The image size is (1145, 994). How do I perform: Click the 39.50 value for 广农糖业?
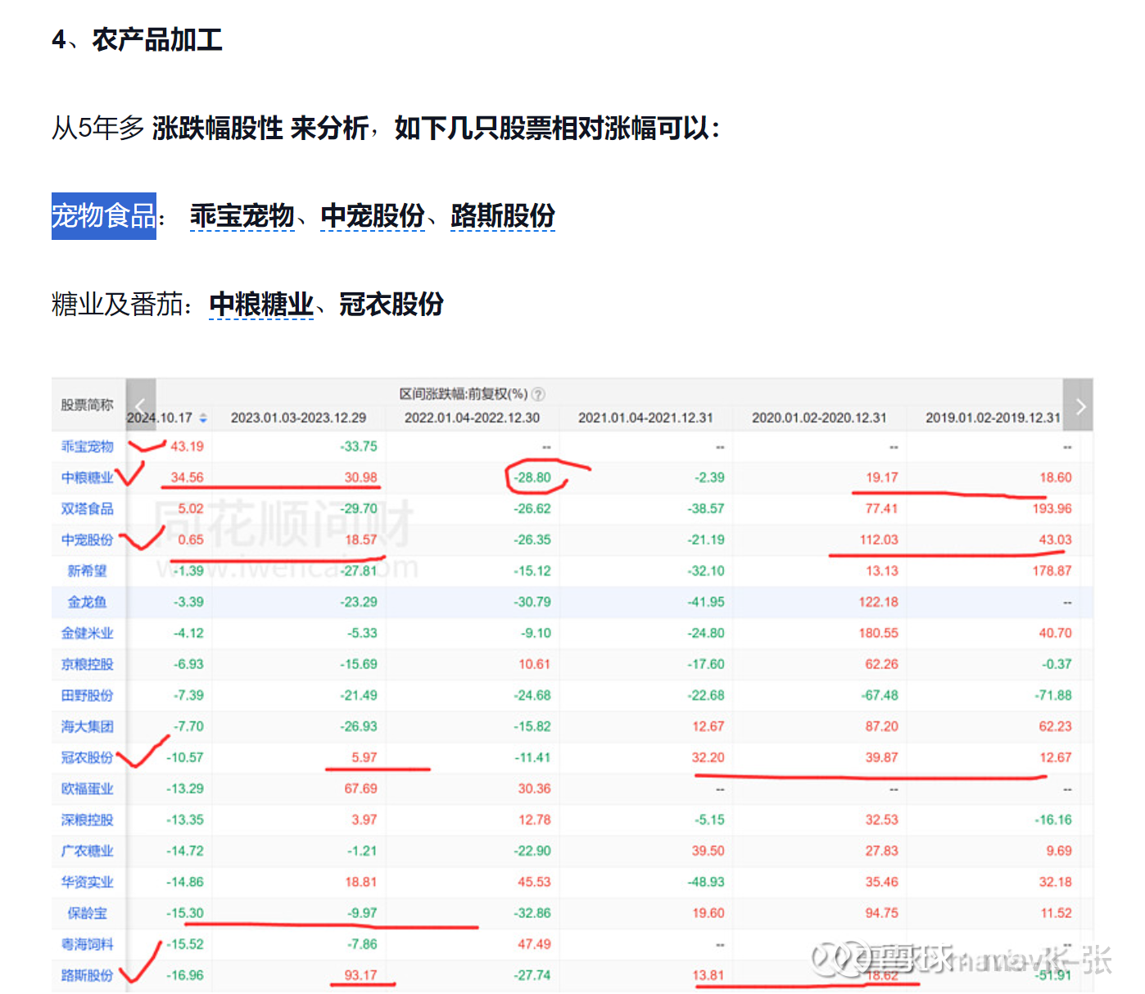(x=708, y=851)
